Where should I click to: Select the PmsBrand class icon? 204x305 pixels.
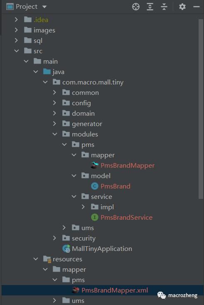tap(95, 186)
